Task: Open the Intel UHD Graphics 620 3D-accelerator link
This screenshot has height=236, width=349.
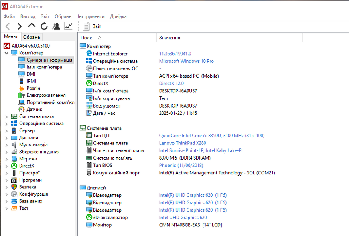Action: click(183, 218)
